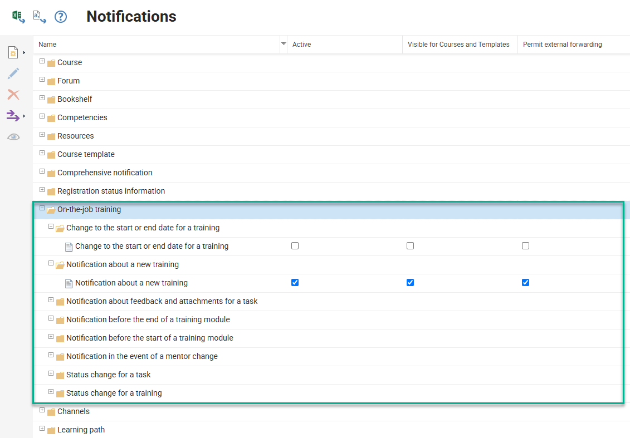The height and width of the screenshot is (438, 630).
Task: Expand the Channels folder
Action: click(42, 411)
